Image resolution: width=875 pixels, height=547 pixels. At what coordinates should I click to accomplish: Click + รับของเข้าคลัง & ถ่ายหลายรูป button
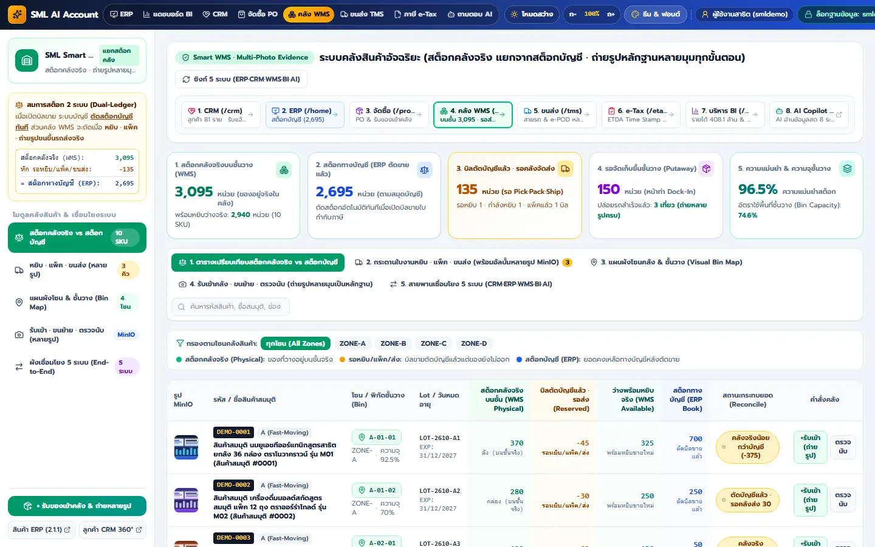point(77,506)
